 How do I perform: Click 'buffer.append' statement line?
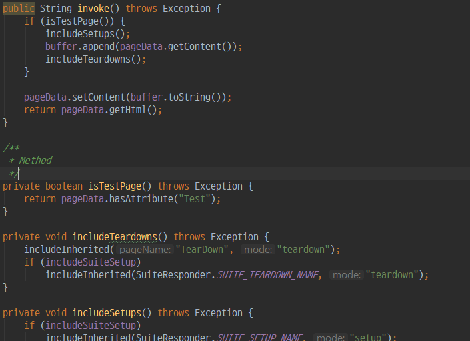coord(143,47)
